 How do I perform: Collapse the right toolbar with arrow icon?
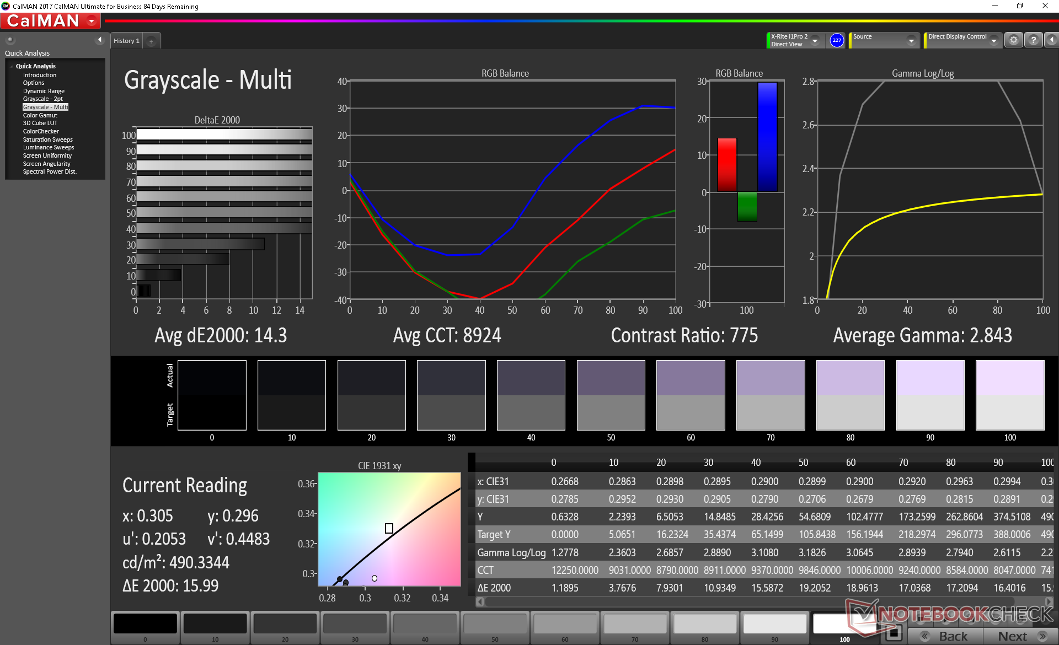1051,40
